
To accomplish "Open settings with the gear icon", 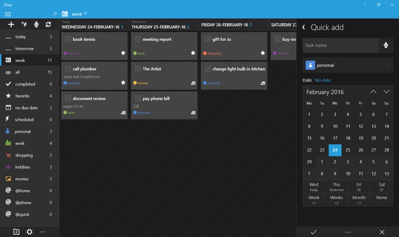I will coord(29,232).
